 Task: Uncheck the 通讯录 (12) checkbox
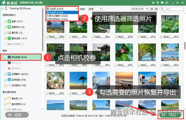(6, 33)
